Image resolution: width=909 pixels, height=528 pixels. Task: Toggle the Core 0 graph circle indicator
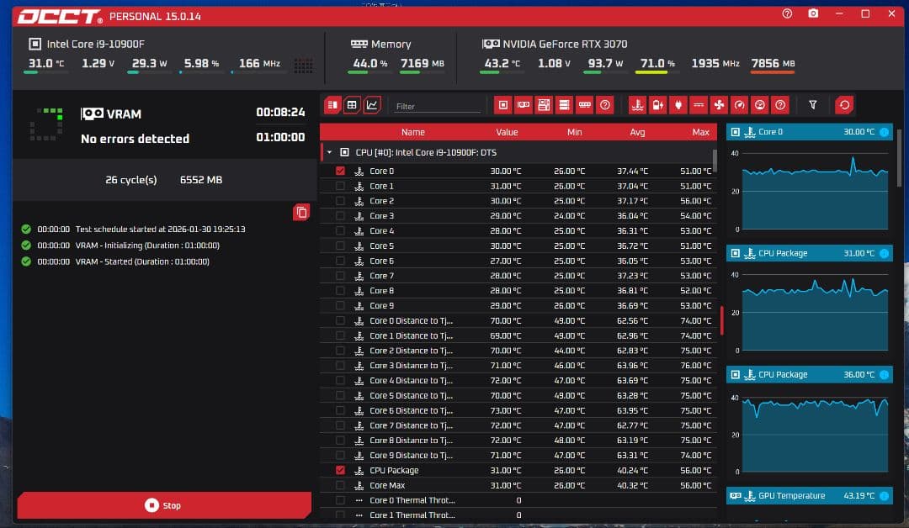(x=884, y=132)
